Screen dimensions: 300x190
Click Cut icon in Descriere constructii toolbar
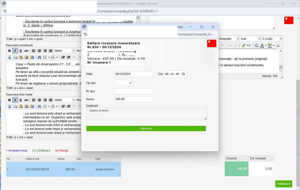[9, 57]
